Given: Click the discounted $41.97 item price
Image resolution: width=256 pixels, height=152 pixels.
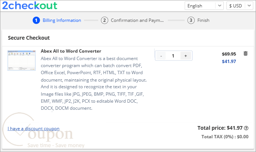Looking at the screenshot, I should (229, 62).
